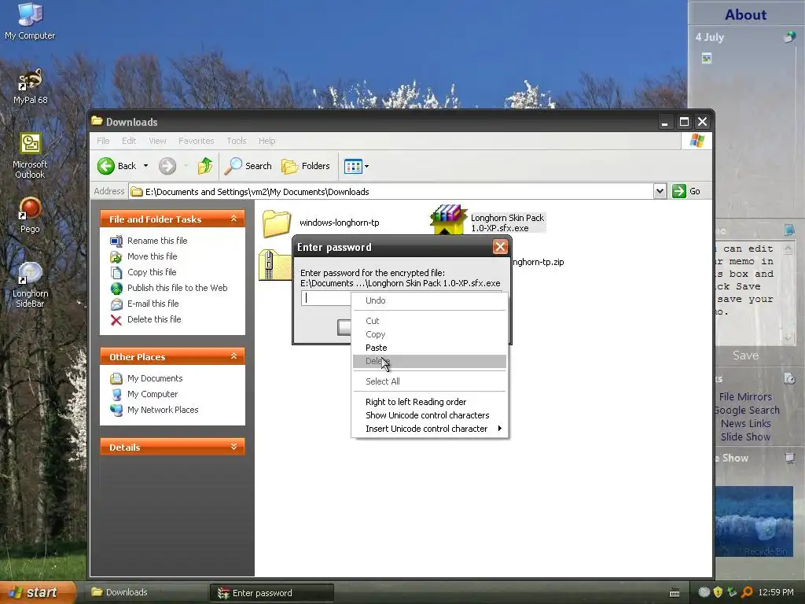Click the Slide Show monitor icon
The width and height of the screenshot is (805, 604).
[x=789, y=459]
